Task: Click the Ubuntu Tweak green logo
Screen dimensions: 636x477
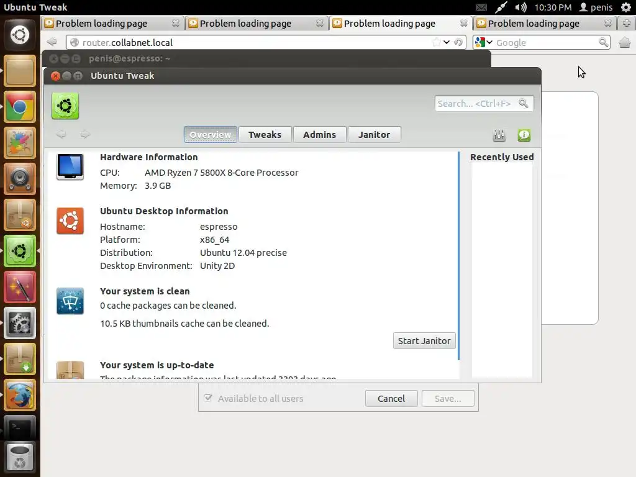Action: click(x=65, y=106)
